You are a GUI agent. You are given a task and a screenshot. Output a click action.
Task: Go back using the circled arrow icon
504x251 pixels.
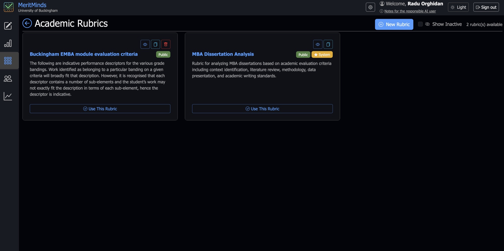pyautogui.click(x=27, y=23)
